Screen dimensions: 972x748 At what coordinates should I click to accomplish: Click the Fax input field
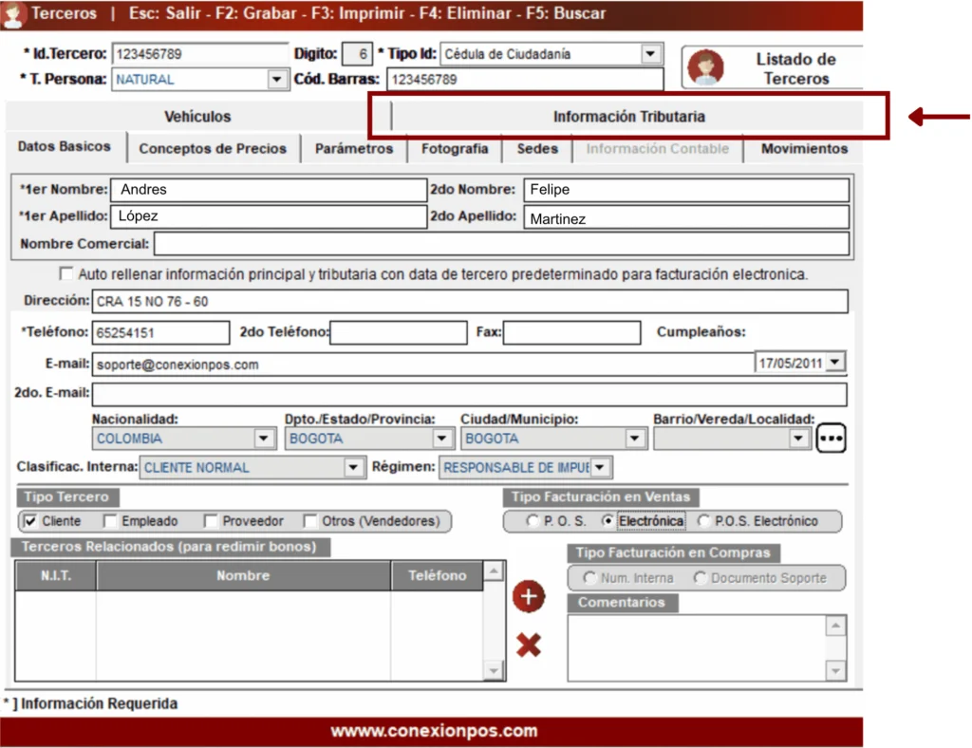pos(571,332)
